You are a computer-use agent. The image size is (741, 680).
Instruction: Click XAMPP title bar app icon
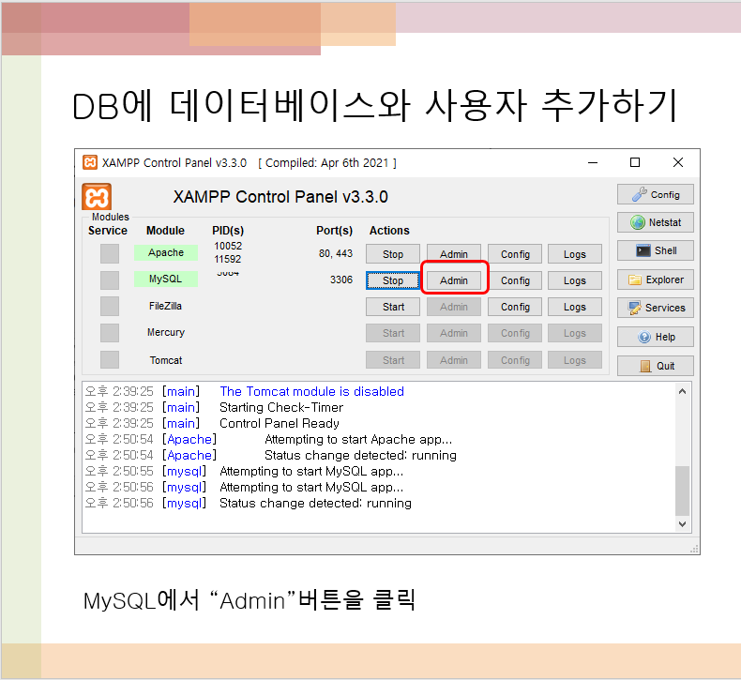click(90, 162)
